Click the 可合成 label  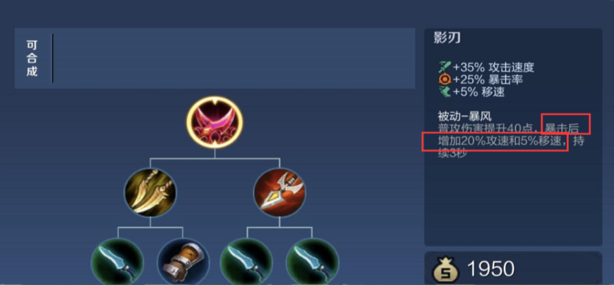coord(32,58)
